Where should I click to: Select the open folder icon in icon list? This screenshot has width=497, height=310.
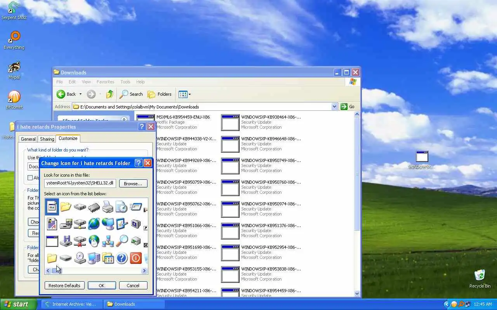(66, 207)
